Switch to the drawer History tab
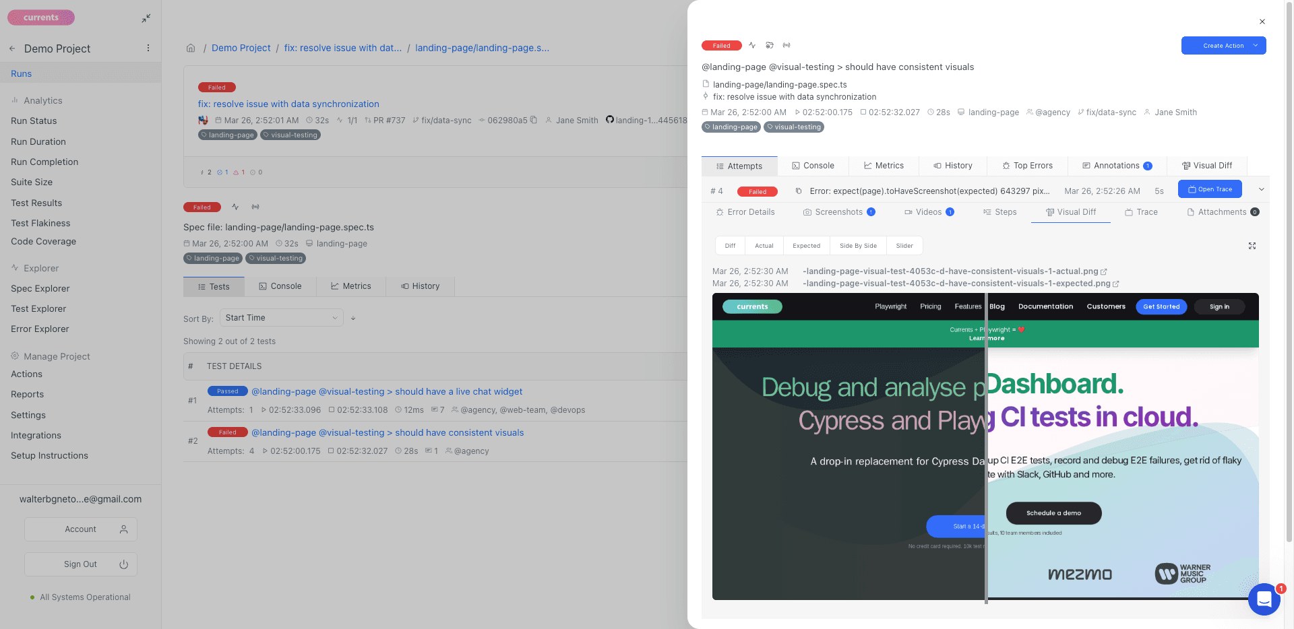The image size is (1294, 629). (953, 166)
